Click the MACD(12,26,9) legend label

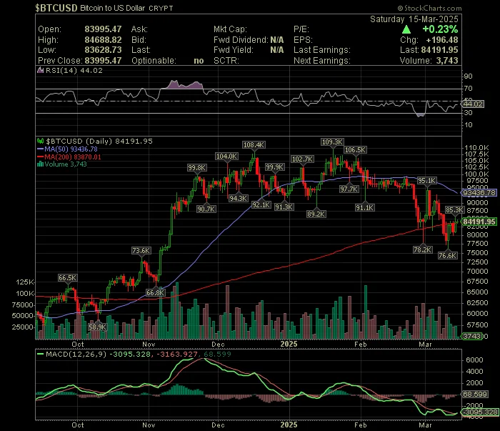(x=76, y=354)
